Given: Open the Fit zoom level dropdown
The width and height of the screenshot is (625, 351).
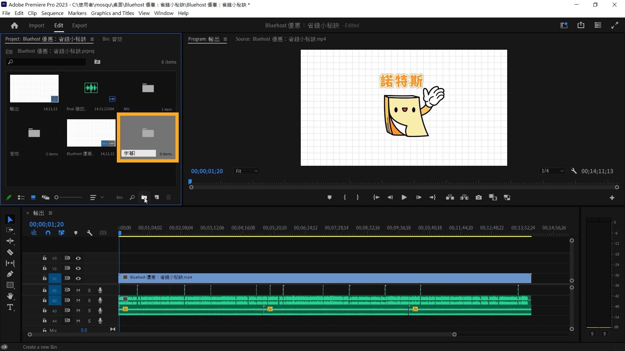Looking at the screenshot, I should (x=246, y=171).
